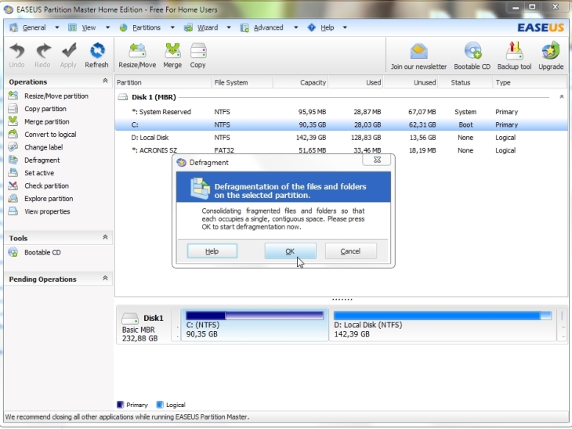Select the D: Local Disk row
The width and height of the screenshot is (572, 429).
341,138
